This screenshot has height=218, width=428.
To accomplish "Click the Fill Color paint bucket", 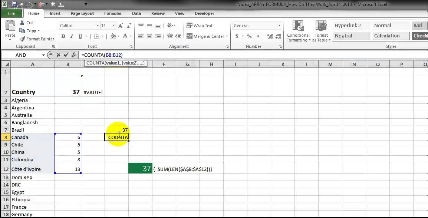I will pos(113,36).
